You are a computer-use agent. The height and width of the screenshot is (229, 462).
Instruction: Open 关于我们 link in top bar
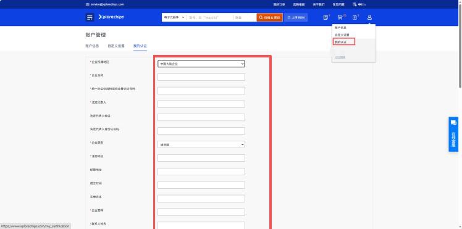click(x=319, y=4)
